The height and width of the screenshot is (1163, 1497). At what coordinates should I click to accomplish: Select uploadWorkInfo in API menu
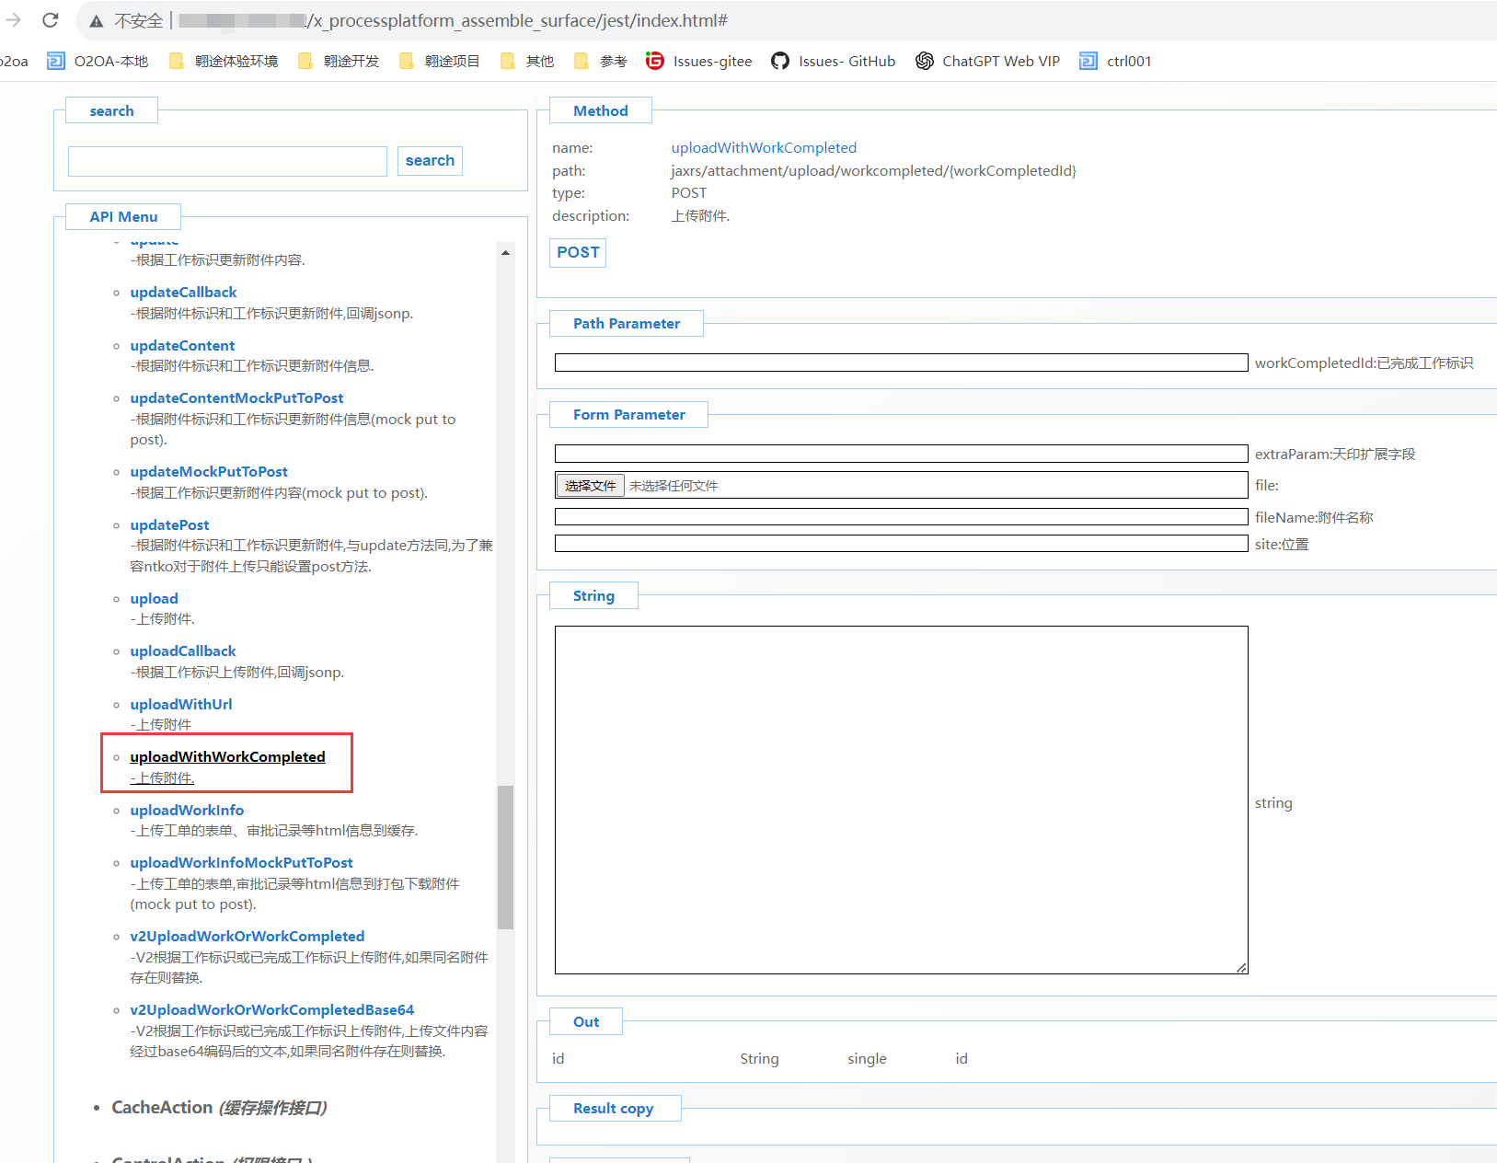tap(187, 811)
